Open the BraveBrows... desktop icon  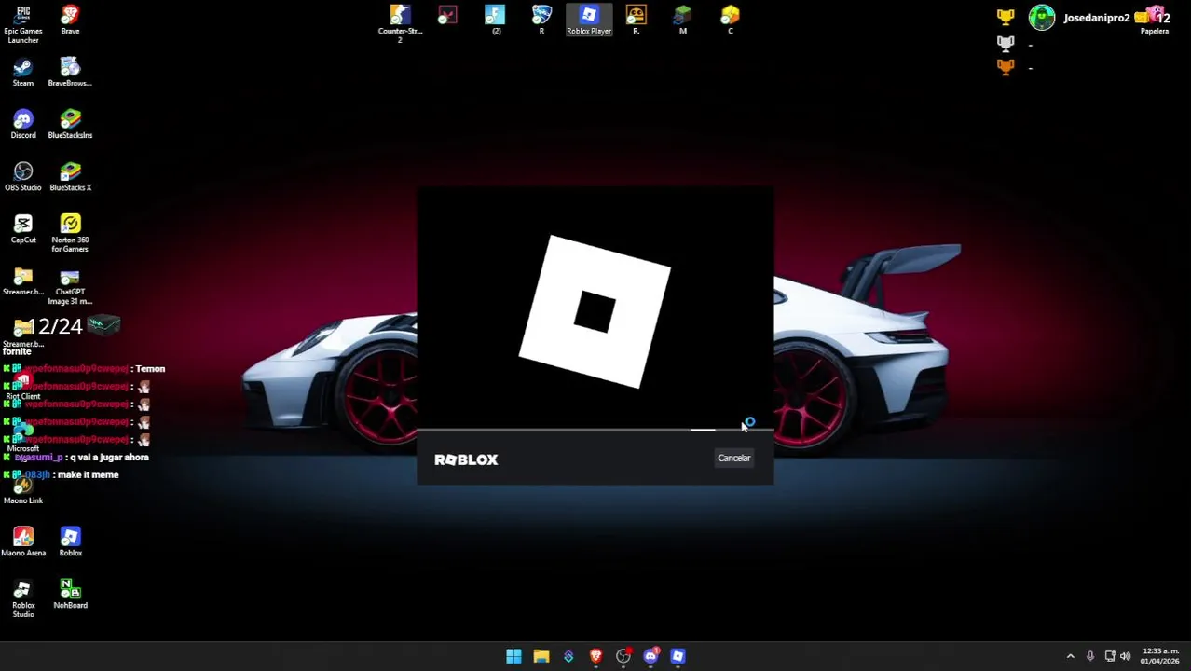pos(70,73)
